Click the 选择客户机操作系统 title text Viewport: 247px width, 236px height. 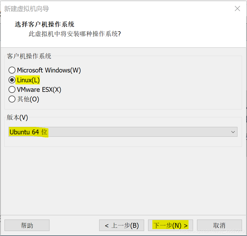[44, 24]
